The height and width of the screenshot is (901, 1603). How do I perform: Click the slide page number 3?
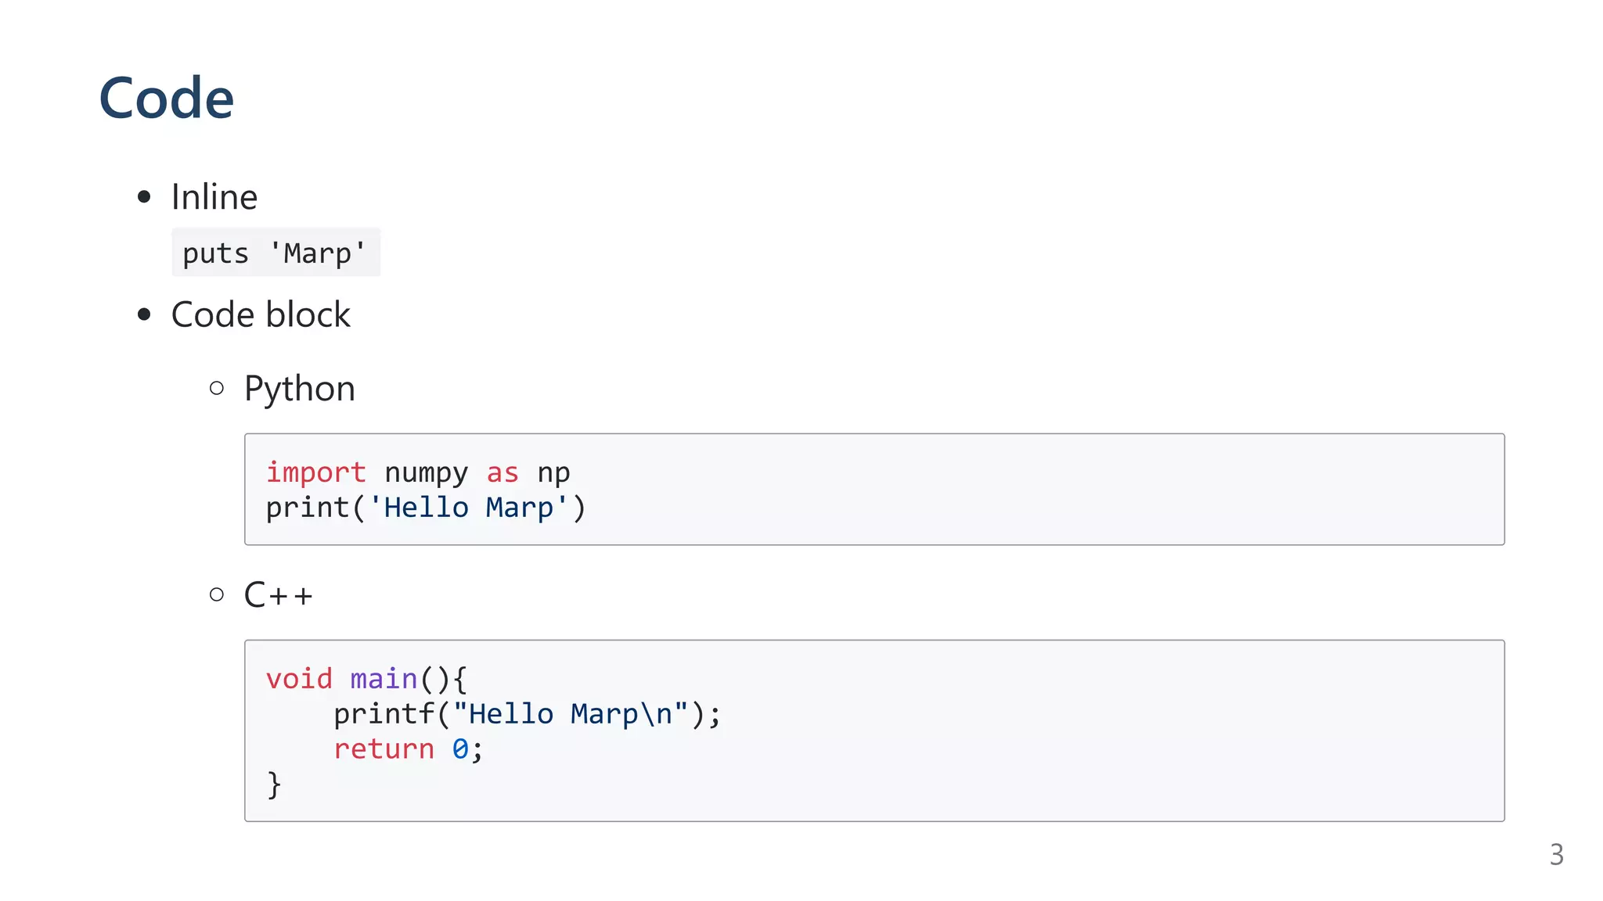tap(1556, 855)
